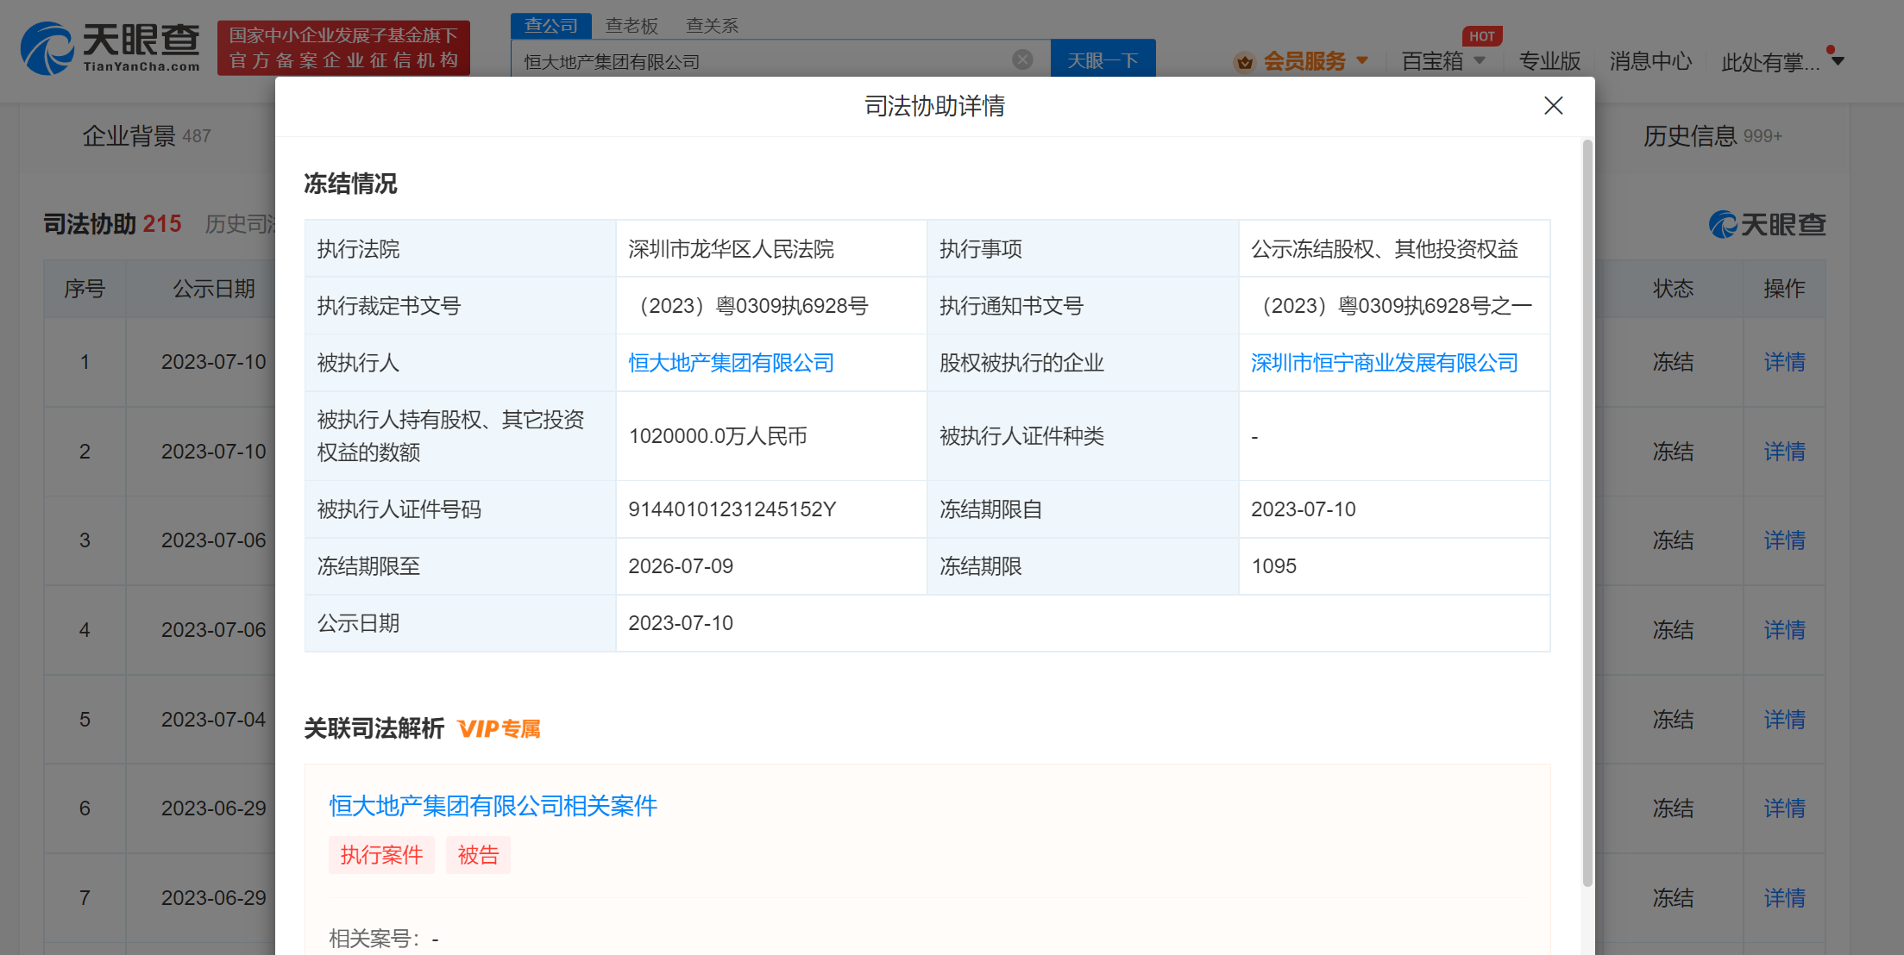Screen dimensions: 1904x955
Task: Switch to the 查老板 search tab
Action: click(x=632, y=26)
